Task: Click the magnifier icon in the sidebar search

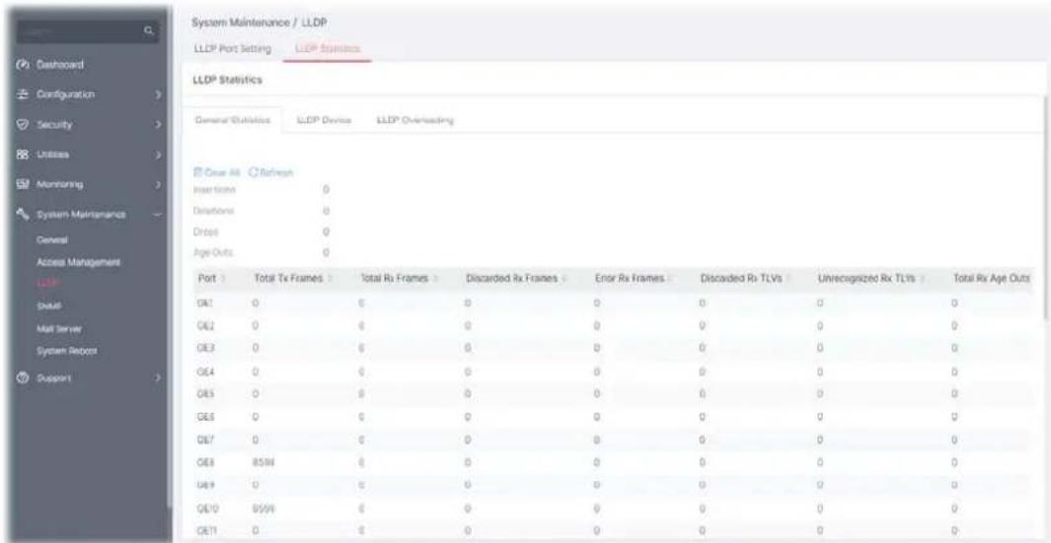Action: pyautogui.click(x=149, y=31)
